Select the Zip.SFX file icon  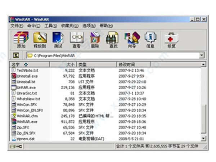click(x=14, y=127)
